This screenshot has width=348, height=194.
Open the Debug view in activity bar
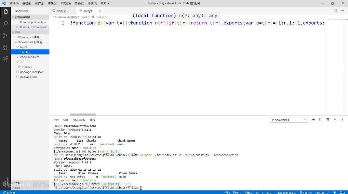[5, 47]
